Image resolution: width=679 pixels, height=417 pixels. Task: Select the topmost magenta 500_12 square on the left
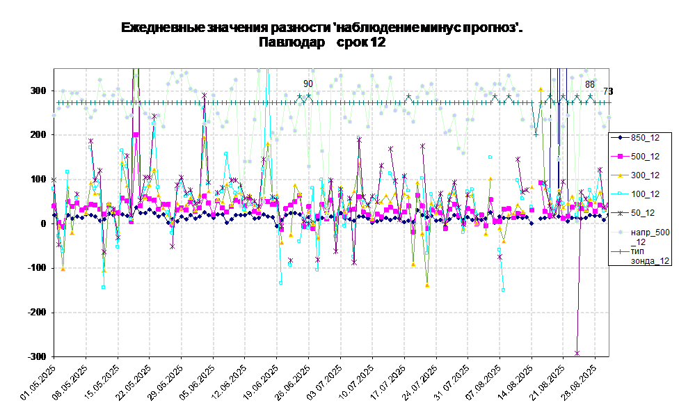pos(136,134)
